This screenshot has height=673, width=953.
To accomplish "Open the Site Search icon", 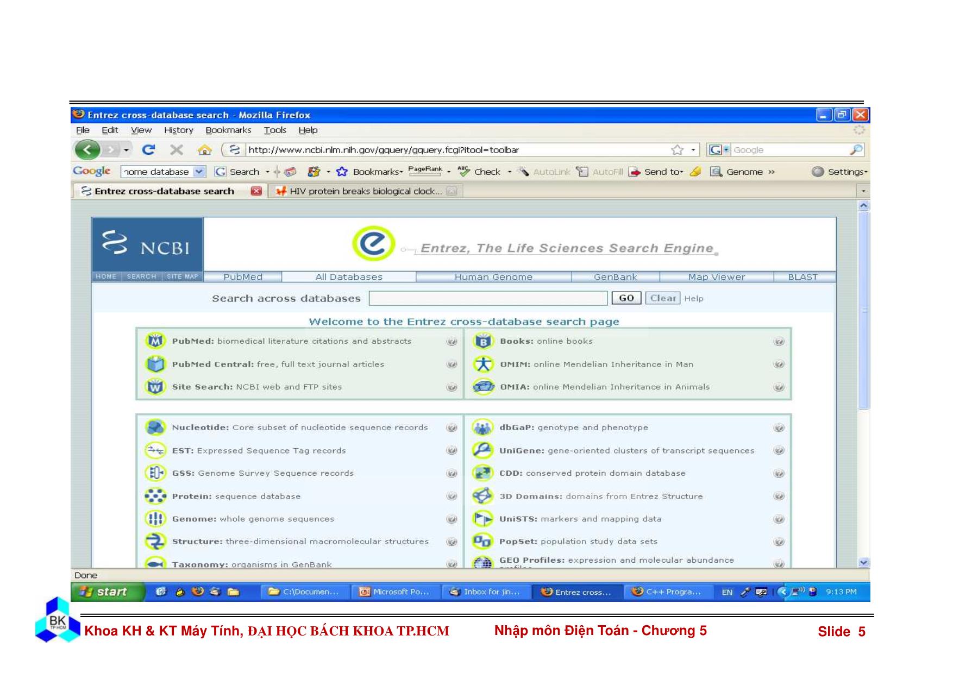I will [x=155, y=387].
